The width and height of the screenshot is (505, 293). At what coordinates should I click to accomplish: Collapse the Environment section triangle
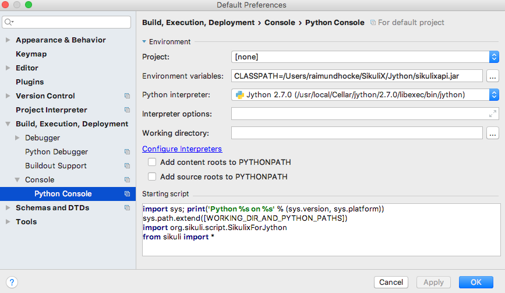pyautogui.click(x=144, y=42)
